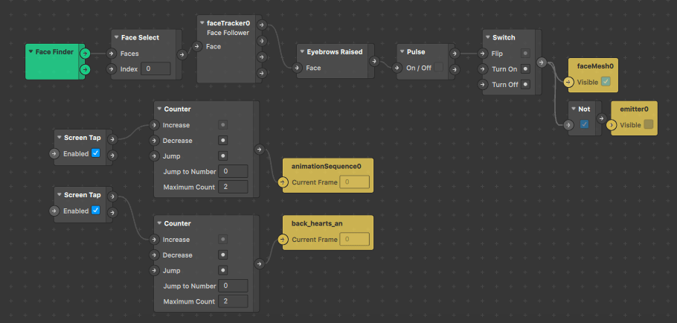This screenshot has height=323, width=677.
Task: Click the faceMesh0 Visible input port
Action: pyautogui.click(x=569, y=82)
